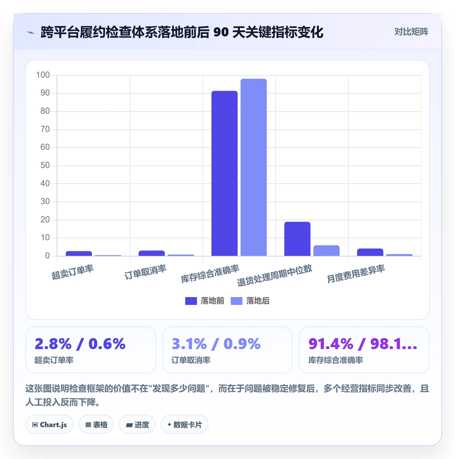Click the 表格 chip grid icon

[88, 425]
